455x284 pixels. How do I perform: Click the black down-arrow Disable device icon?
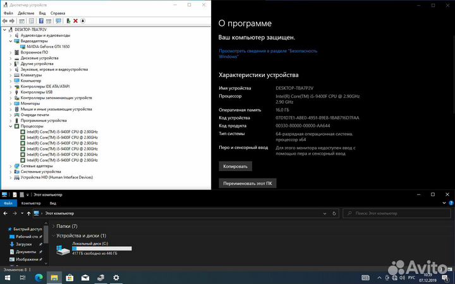83,21
